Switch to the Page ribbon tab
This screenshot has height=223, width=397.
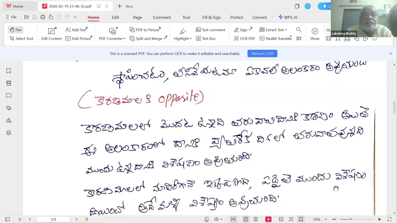137,17
